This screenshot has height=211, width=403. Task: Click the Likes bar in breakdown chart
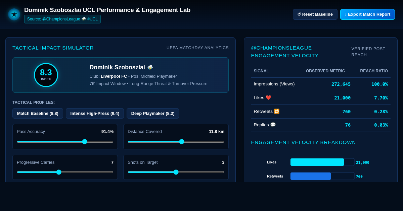coord(317,162)
